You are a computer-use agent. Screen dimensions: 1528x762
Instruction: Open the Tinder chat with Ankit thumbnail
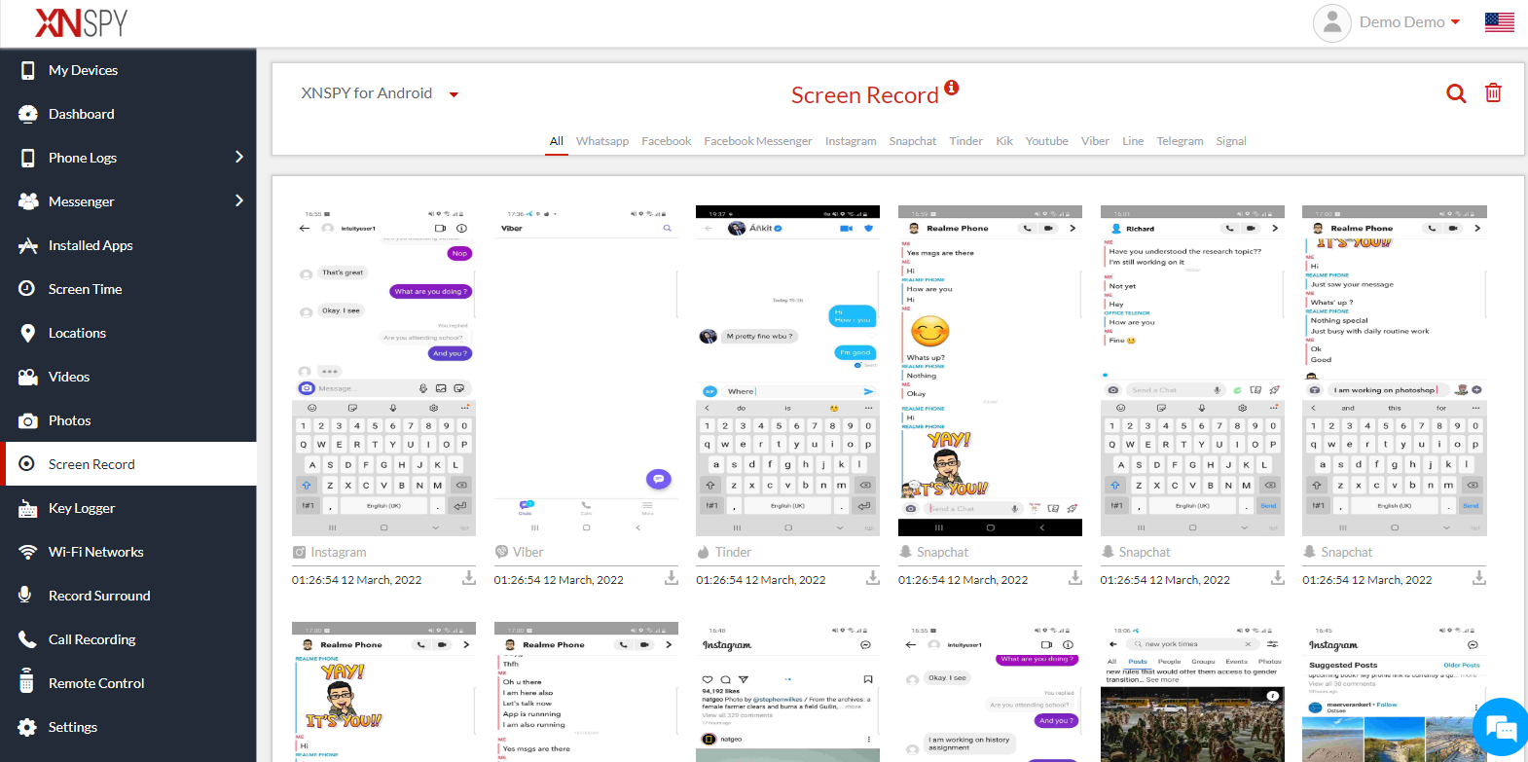tap(788, 371)
